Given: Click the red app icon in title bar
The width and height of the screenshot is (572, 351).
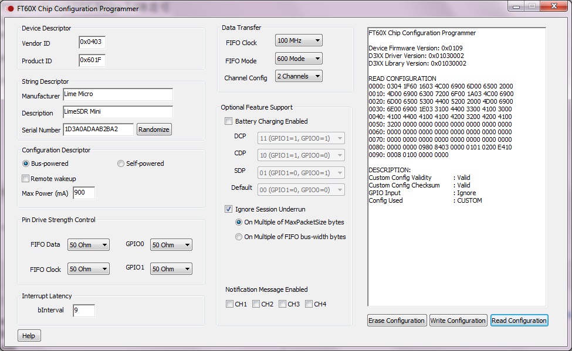Looking at the screenshot, I should (x=10, y=8).
